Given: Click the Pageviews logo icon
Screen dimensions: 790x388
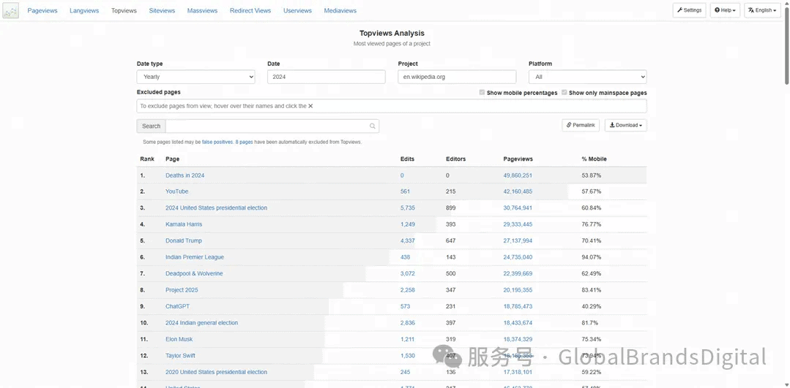Looking at the screenshot, I should coord(10,10).
